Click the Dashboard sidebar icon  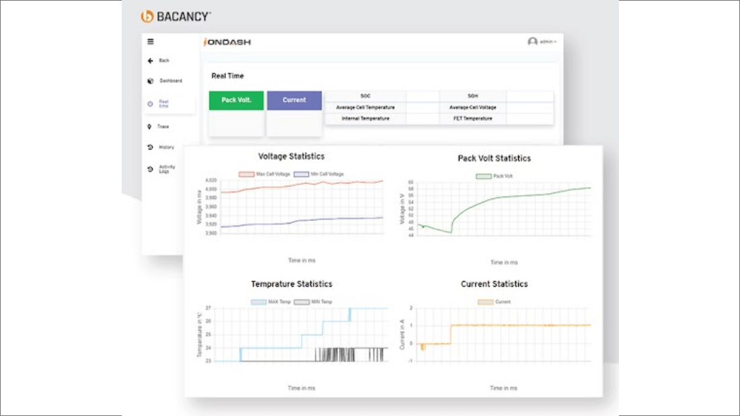151,81
